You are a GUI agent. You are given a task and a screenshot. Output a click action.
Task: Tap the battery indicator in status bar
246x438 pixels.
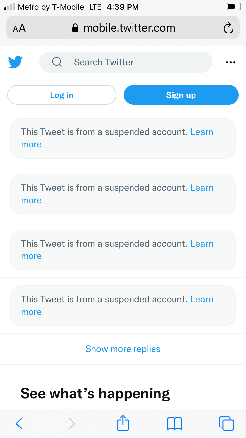pos(234,7)
